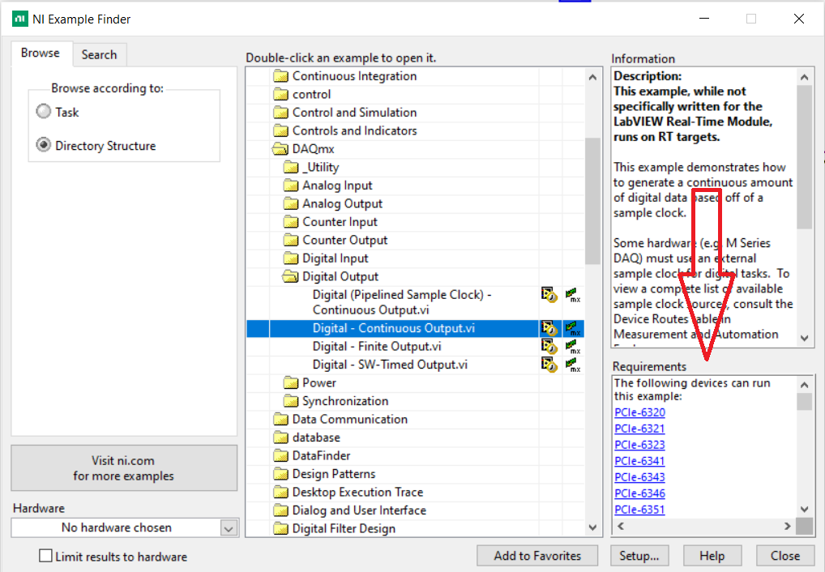Click the Control and Simulation folder icon
Screen dimensions: 825x572
281,113
